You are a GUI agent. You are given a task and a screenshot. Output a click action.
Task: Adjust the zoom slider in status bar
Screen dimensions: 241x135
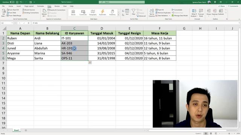(x=229, y=133)
